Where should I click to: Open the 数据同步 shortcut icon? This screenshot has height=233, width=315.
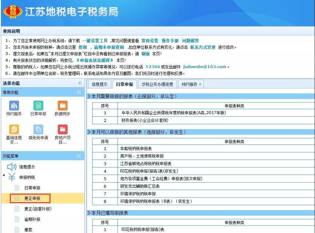click(62, 106)
